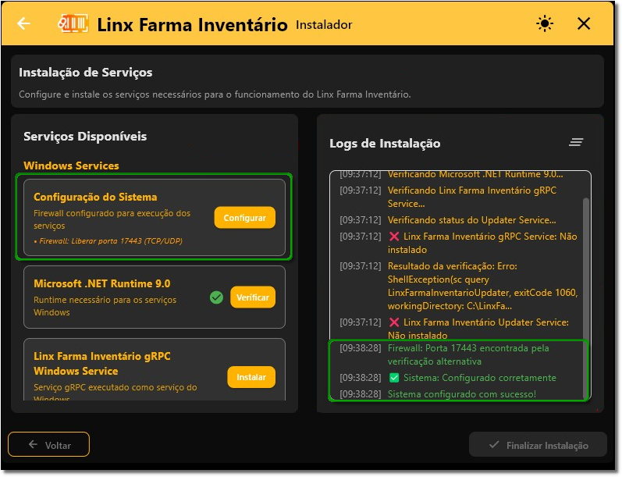
Task: Click log line Sistema configurado com sucesso!
Action: (x=462, y=394)
